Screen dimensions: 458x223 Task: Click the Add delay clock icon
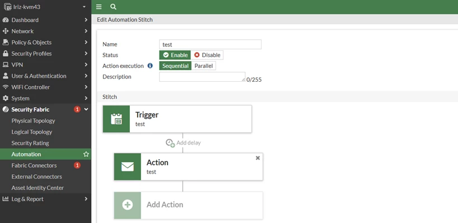(170, 143)
